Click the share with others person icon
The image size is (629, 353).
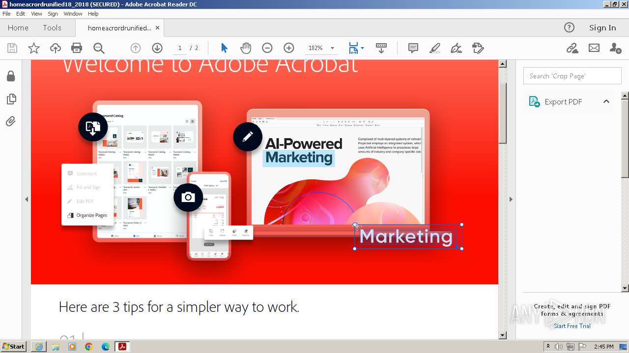615,48
